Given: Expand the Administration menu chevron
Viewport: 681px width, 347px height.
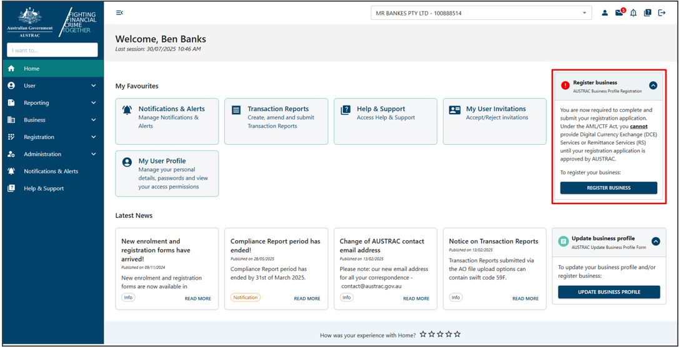Looking at the screenshot, I should coord(93,154).
